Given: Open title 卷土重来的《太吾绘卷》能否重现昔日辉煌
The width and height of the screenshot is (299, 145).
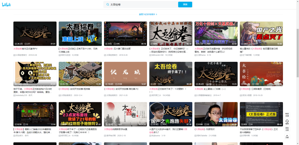Looking at the screenshot, I should point(259,50).
